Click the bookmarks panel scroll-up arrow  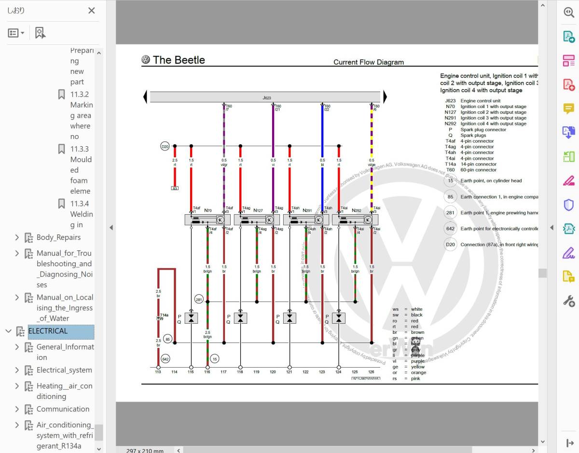[x=99, y=53]
